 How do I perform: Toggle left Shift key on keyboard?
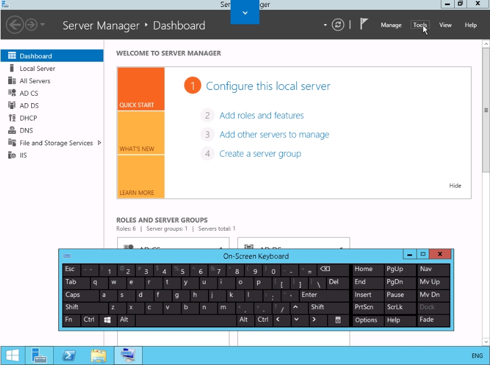click(x=86, y=307)
